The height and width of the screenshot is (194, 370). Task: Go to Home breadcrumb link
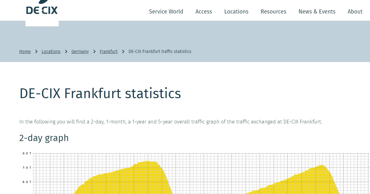point(25,51)
